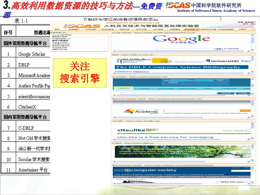Select the Arnetminer Course tab
Screen dimensions: 260x195
(145, 89)
